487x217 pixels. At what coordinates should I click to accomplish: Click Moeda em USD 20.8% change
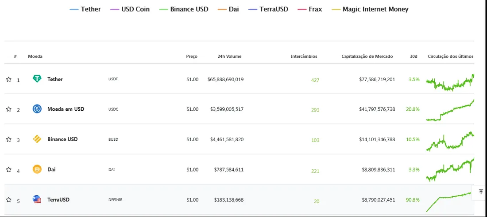(413, 109)
